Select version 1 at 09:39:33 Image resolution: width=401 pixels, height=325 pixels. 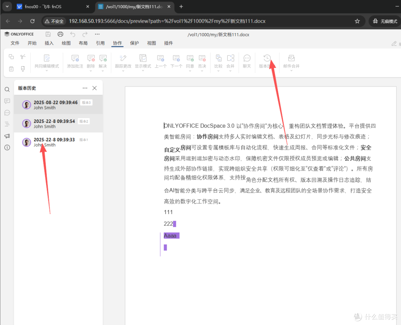coord(58,142)
